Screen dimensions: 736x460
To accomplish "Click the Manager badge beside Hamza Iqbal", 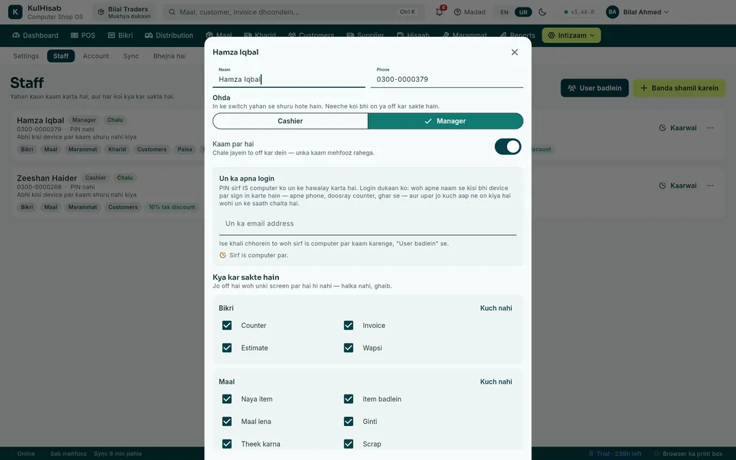I will (84, 120).
